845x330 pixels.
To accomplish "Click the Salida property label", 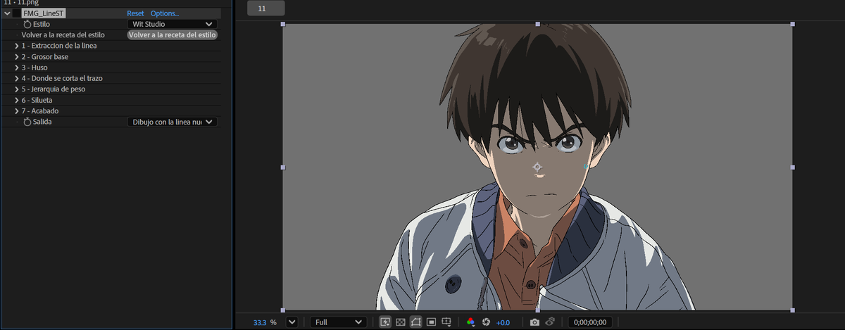I will (42, 122).
